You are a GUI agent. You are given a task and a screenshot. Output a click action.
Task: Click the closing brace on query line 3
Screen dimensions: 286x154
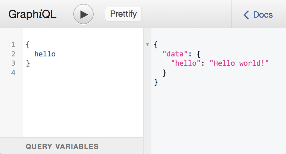28,63
